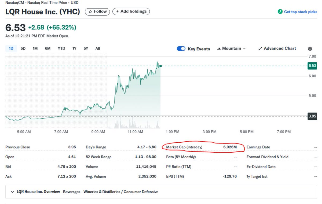Switch chart to 6M range

click(x=47, y=48)
